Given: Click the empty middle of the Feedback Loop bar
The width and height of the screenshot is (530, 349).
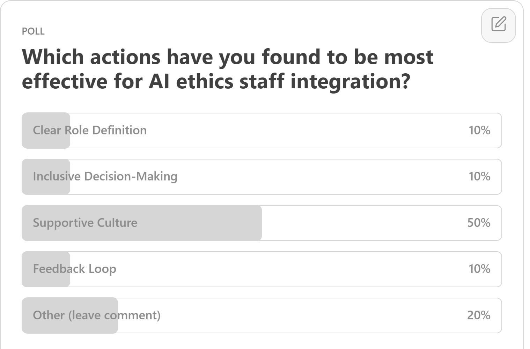Looking at the screenshot, I should tap(279, 269).
